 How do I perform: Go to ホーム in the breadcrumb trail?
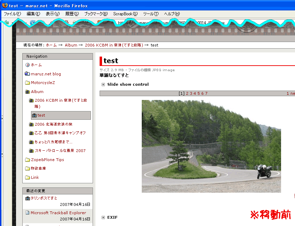click(51, 45)
